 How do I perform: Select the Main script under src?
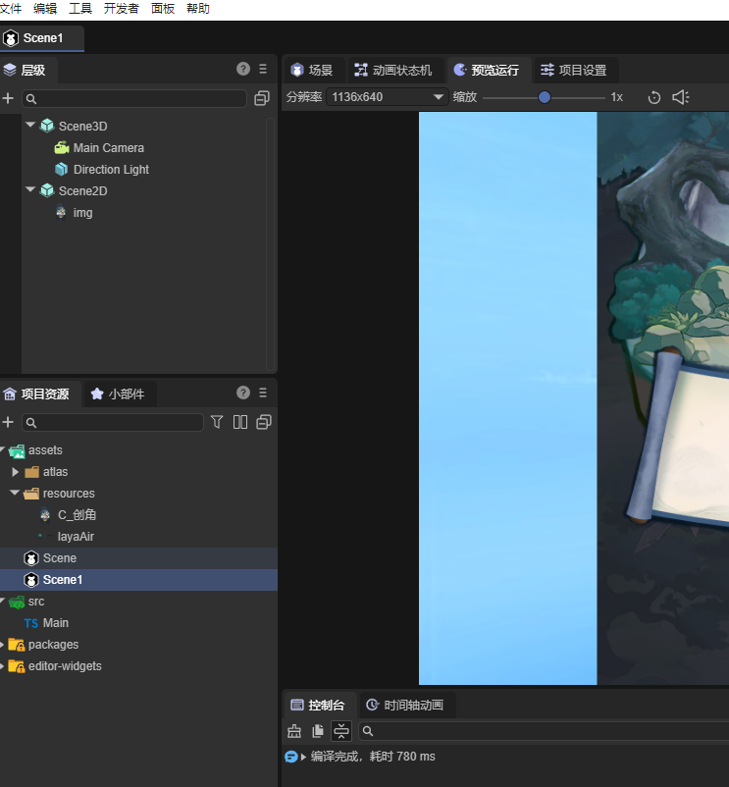pos(55,623)
